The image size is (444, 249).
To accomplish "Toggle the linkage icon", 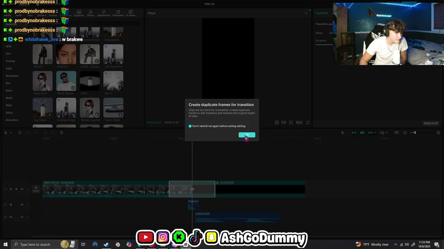I will coord(370,133).
